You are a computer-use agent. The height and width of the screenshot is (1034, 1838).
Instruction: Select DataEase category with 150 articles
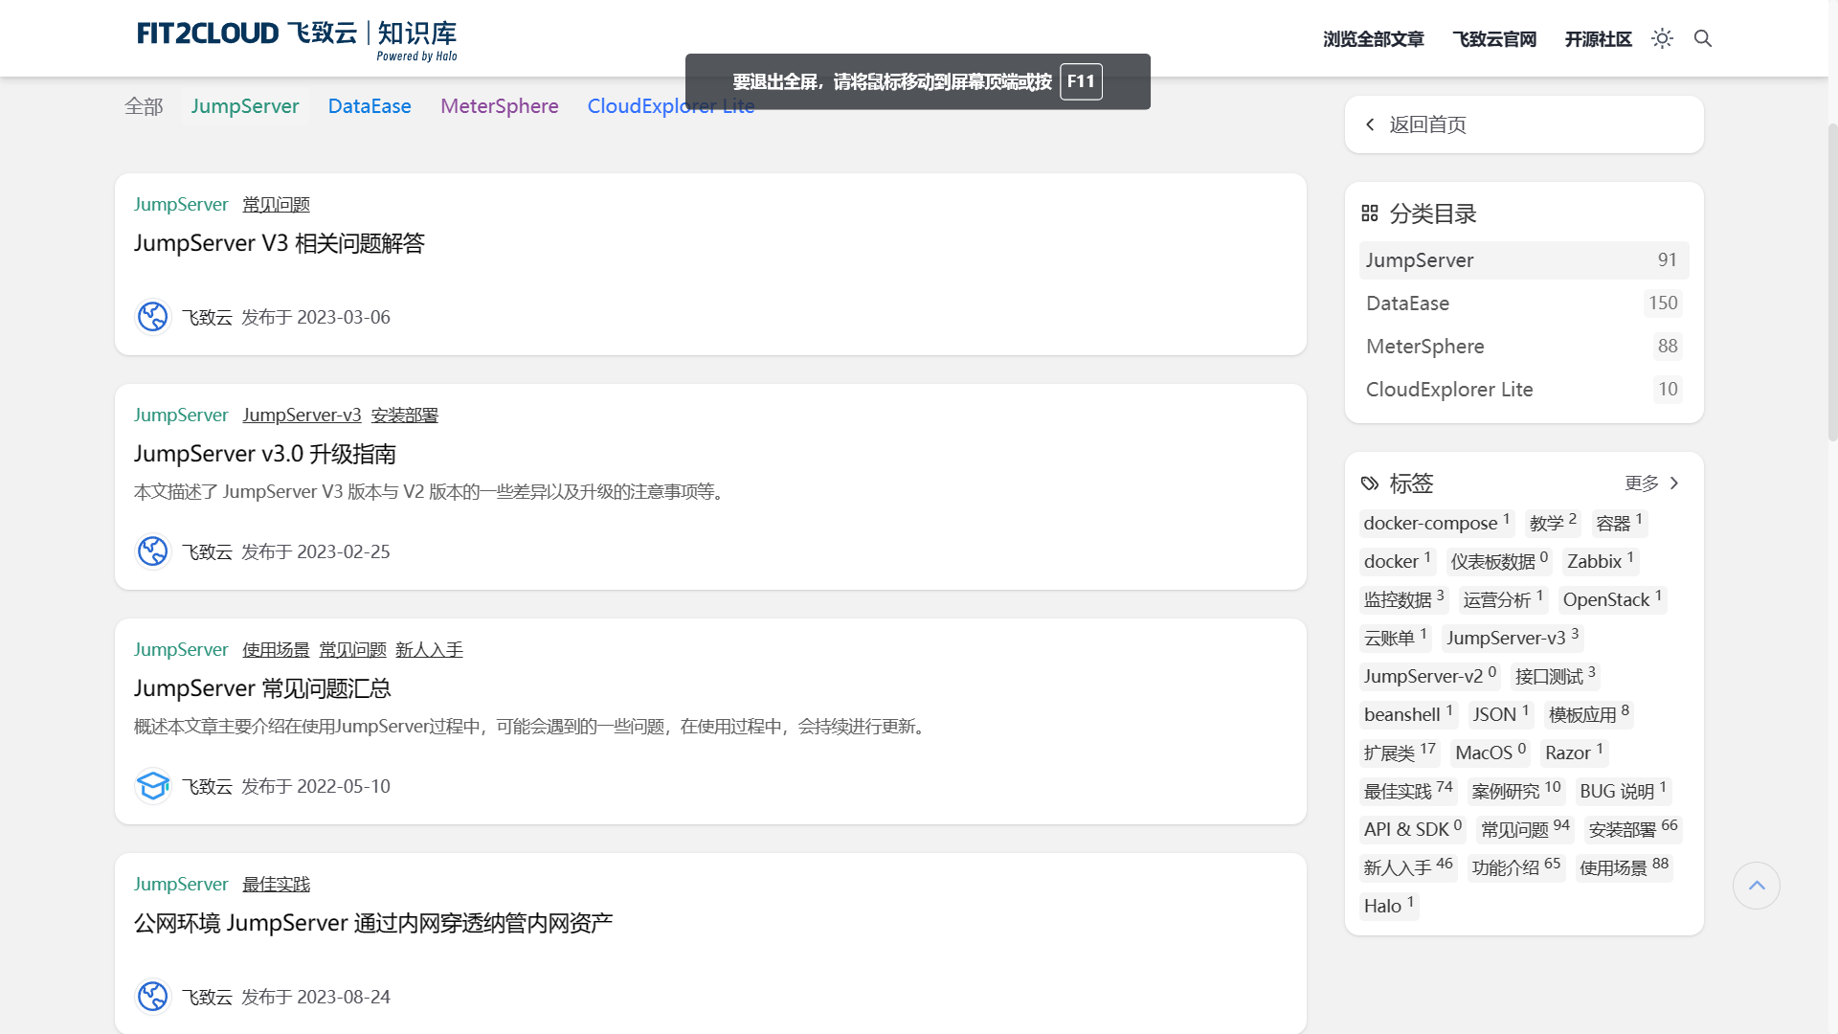pos(1524,303)
